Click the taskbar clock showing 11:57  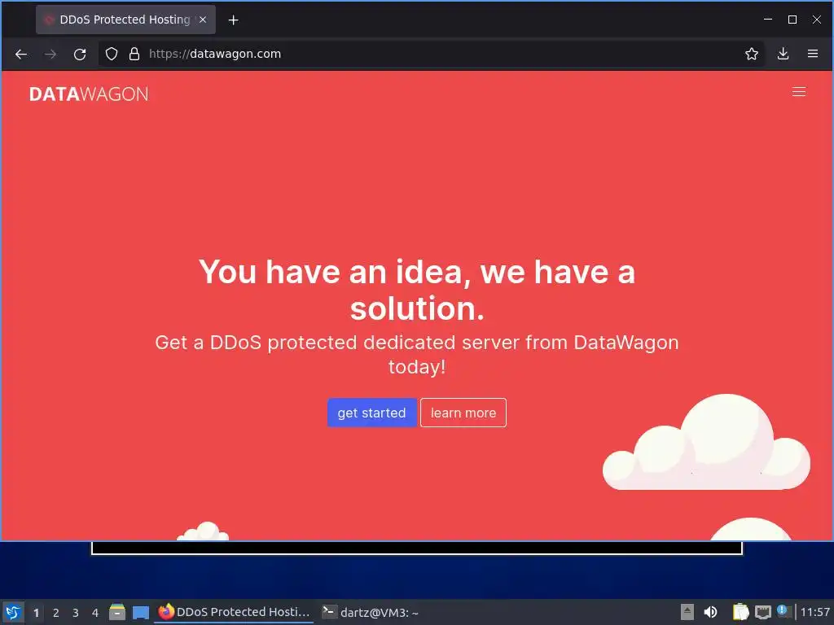coord(815,612)
